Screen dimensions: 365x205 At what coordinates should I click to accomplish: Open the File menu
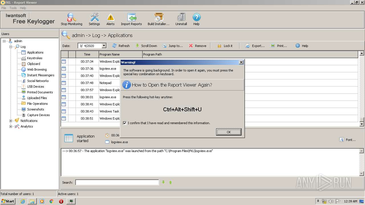[4, 8]
